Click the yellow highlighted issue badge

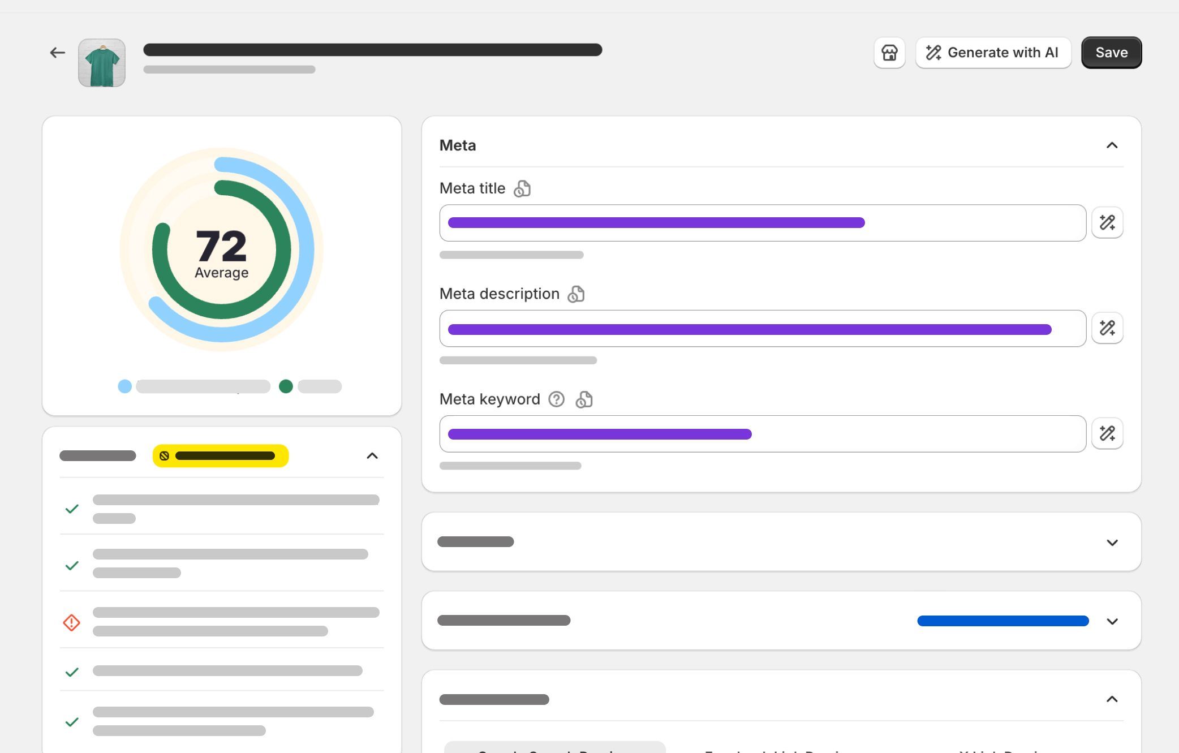point(221,455)
